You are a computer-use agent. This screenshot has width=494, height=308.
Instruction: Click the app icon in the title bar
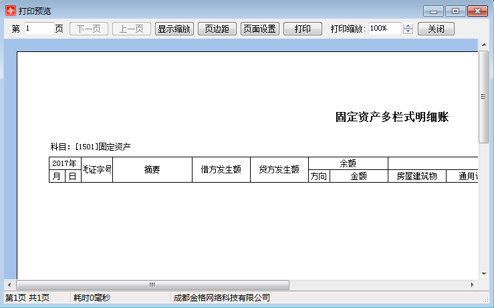click(10, 11)
